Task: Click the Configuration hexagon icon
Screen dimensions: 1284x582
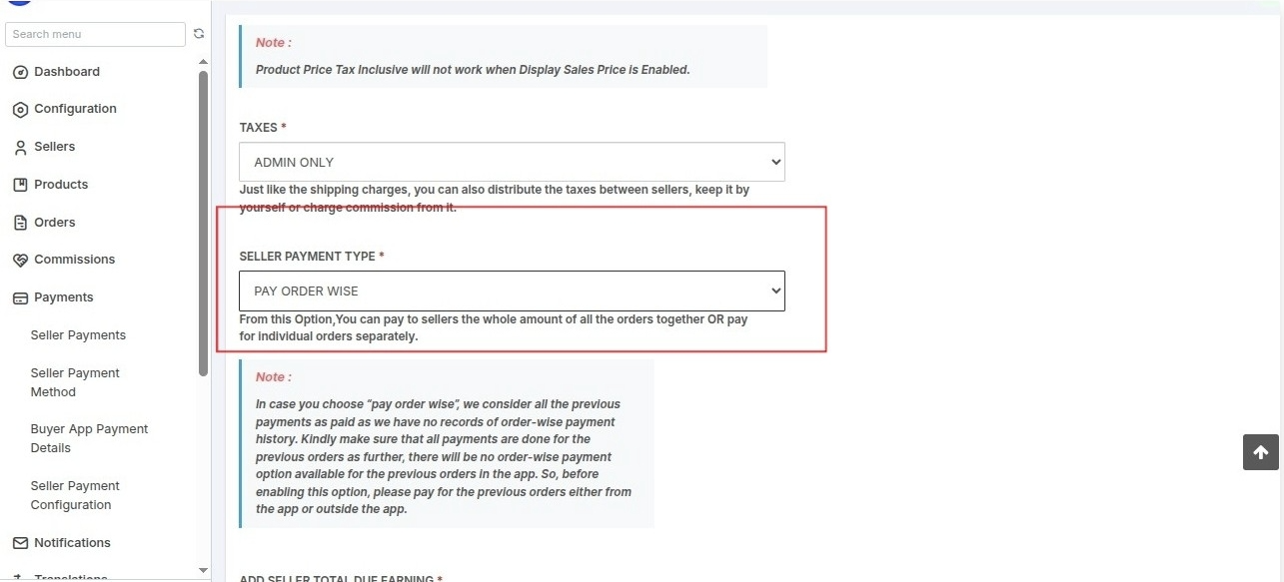Action: point(20,110)
